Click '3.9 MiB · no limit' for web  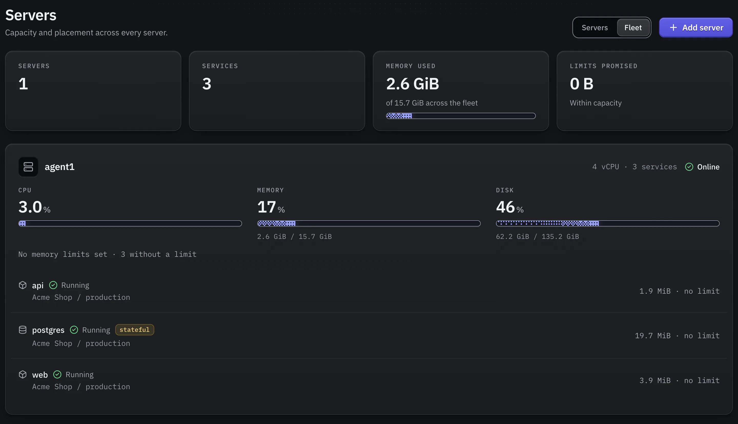click(x=679, y=381)
